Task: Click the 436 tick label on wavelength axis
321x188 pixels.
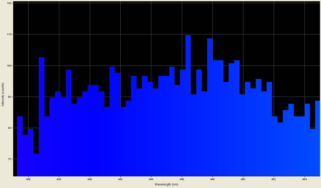Action: click(28, 179)
